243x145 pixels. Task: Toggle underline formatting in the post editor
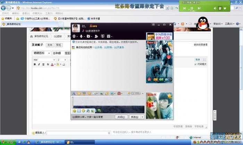coord(43,65)
